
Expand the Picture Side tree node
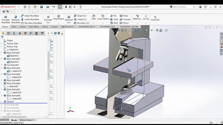pos(2,43)
